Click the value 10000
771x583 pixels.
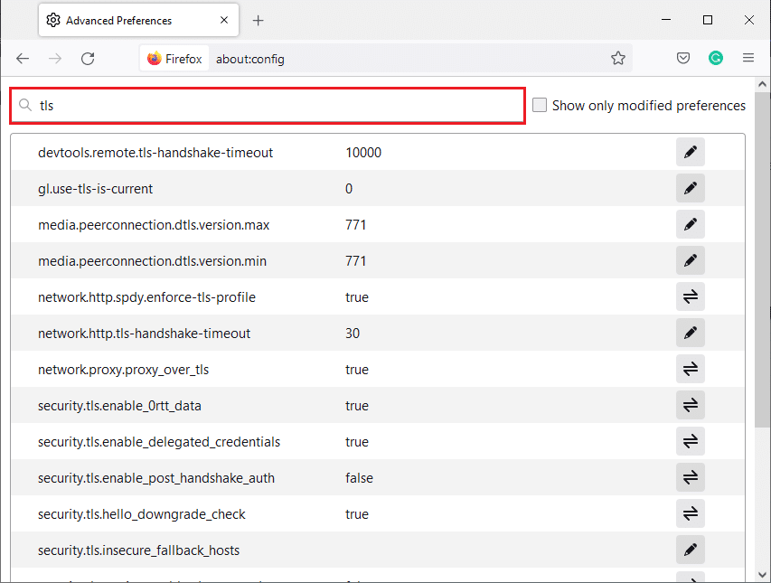pos(363,153)
